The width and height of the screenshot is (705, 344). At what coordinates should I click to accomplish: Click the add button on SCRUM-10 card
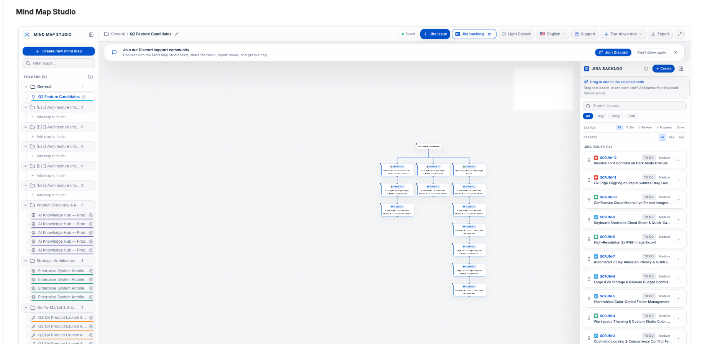[679, 200]
